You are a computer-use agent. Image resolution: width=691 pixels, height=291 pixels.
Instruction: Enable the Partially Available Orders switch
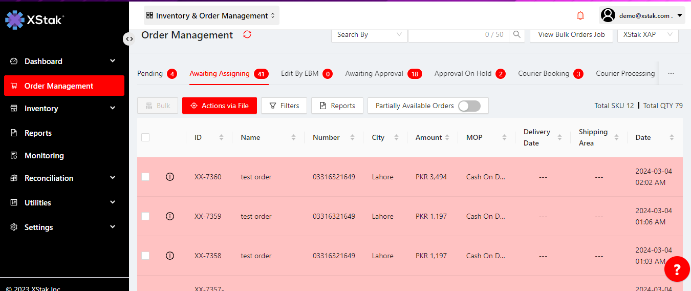coord(469,106)
